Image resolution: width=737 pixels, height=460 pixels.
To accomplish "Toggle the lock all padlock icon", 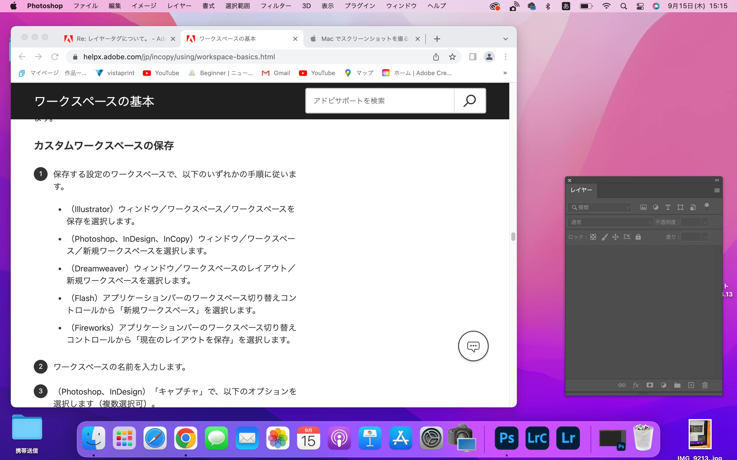I will 638,237.
